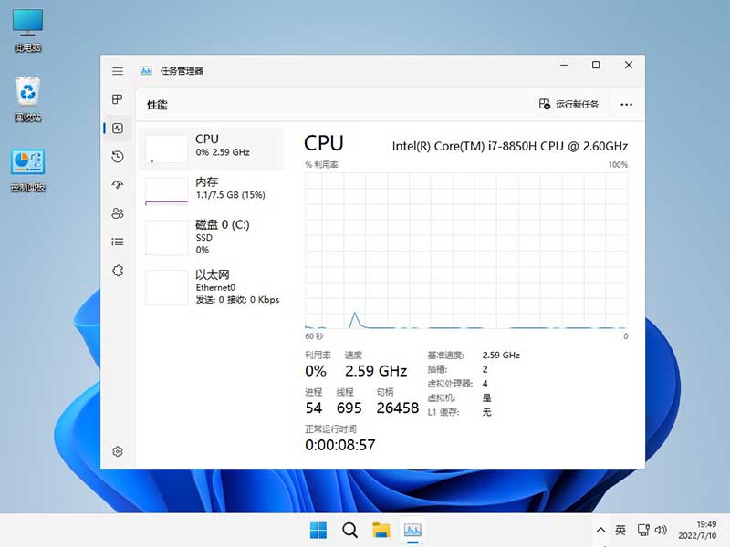Open the Users page icon
Viewport: 730px width, 547px height.
(118, 213)
